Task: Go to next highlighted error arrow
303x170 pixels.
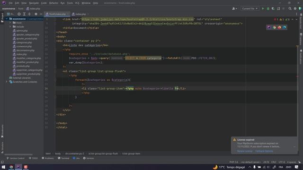Action: tap(296, 19)
